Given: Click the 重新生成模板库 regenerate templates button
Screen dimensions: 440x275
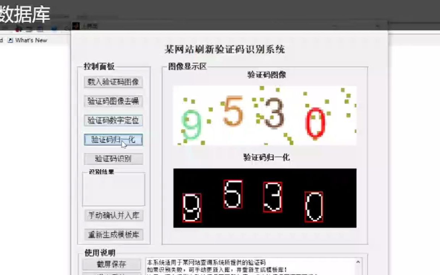Looking at the screenshot, I should click(x=113, y=235).
